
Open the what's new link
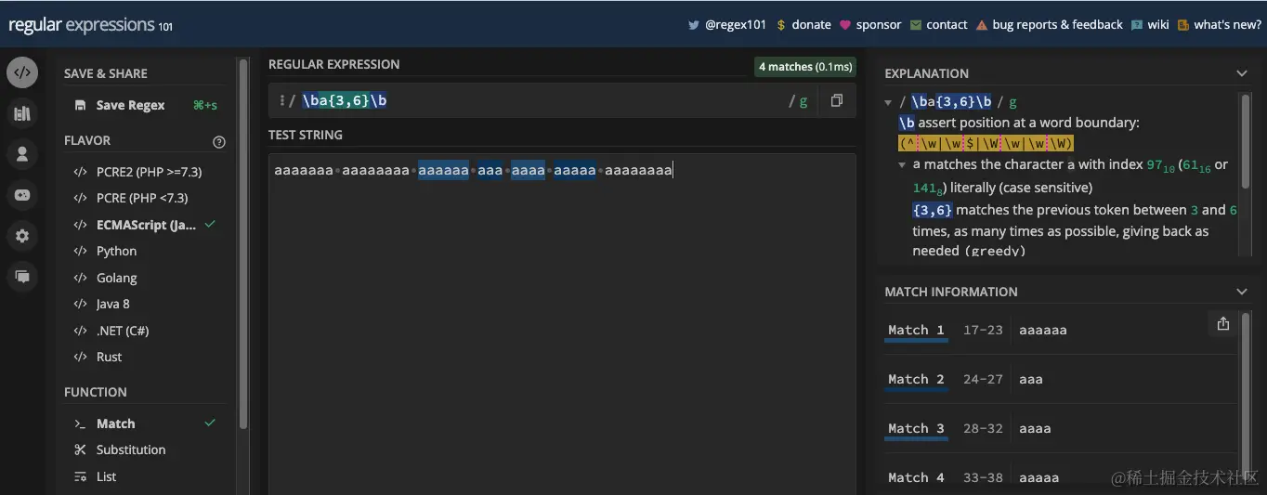[x=1219, y=25]
